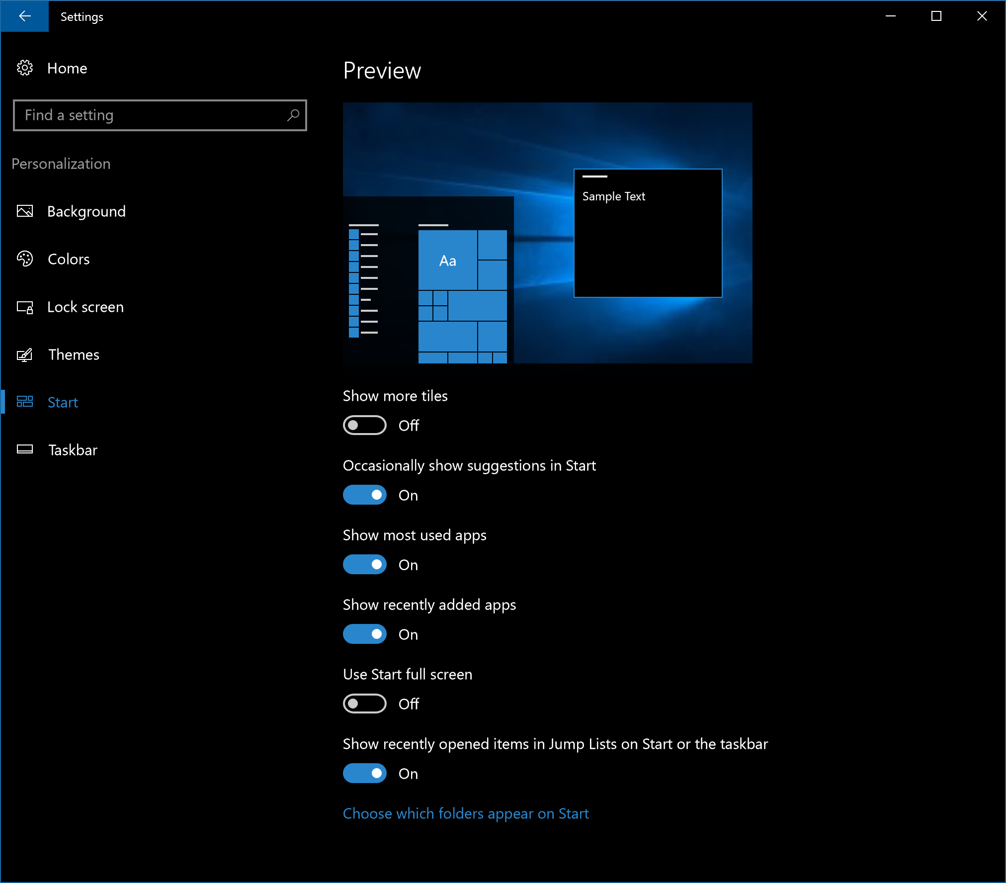
Task: Click the Sample Text preview window
Action: [x=648, y=233]
